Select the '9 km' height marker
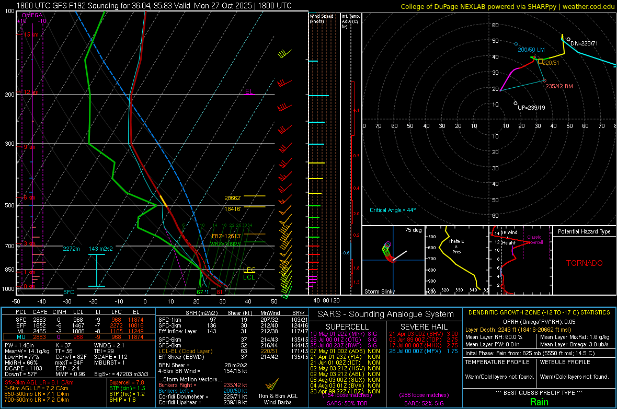 point(29,147)
